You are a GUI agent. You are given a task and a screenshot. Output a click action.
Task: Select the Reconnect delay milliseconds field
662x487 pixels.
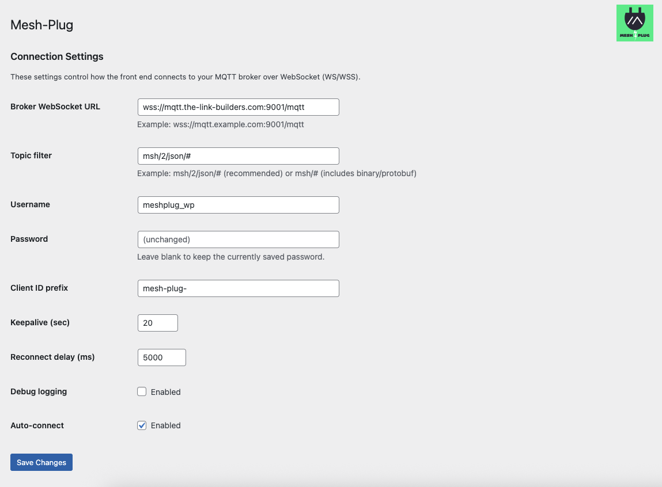click(x=161, y=357)
